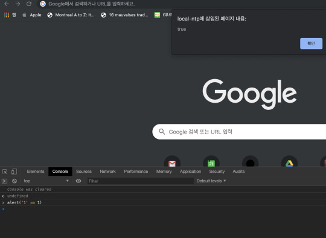Viewport: 326px width, 238px height.
Task: Click the console Filter field
Action: click(141, 181)
